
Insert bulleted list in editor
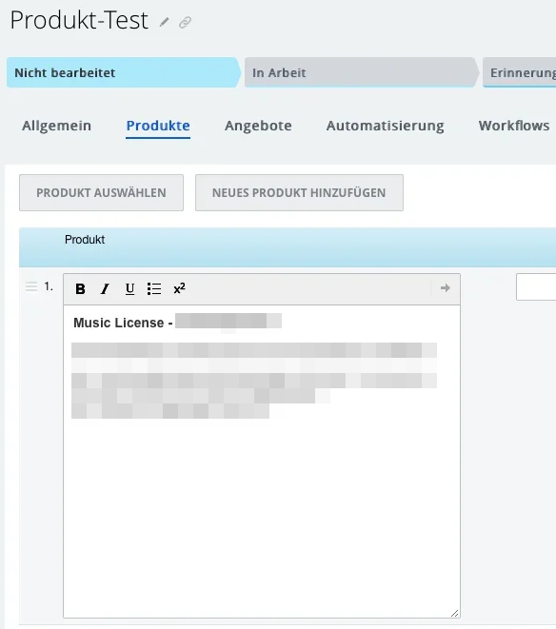(x=154, y=288)
